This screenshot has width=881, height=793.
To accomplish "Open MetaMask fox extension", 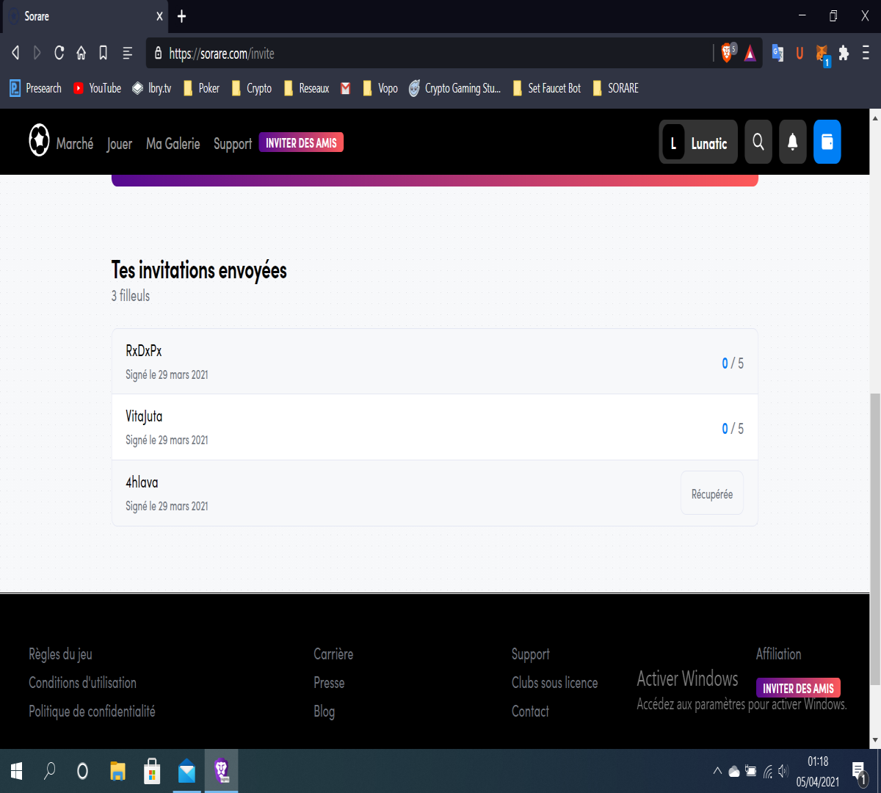I will (x=824, y=54).
